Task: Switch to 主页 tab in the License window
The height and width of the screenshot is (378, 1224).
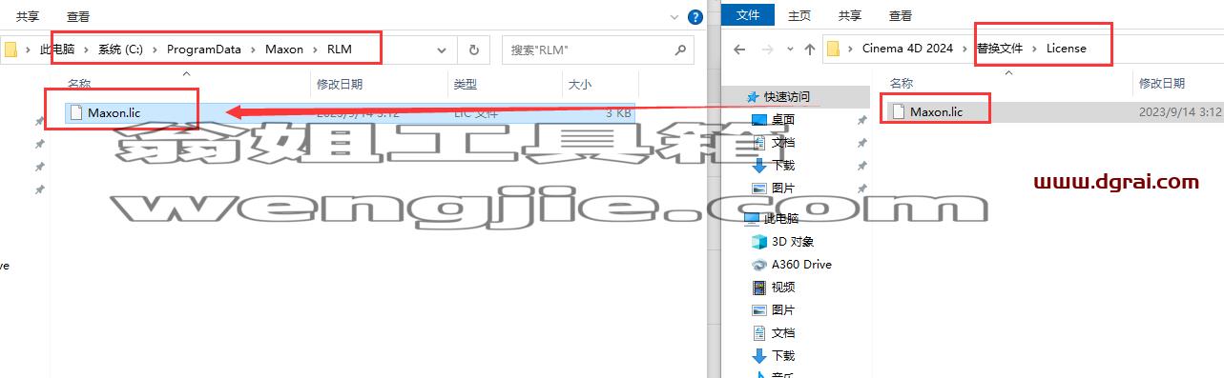Action: 799,15
